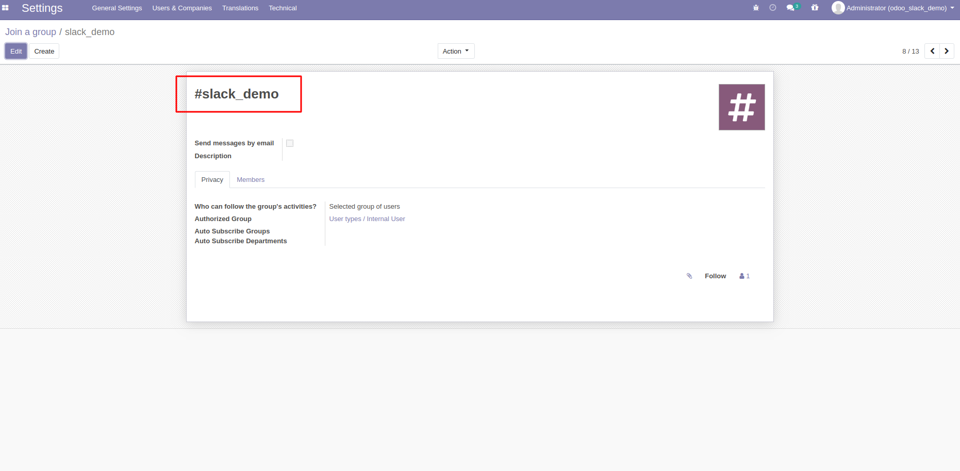This screenshot has width=960, height=471.
Task: Click slack_demo breadcrumb text
Action: click(x=90, y=32)
